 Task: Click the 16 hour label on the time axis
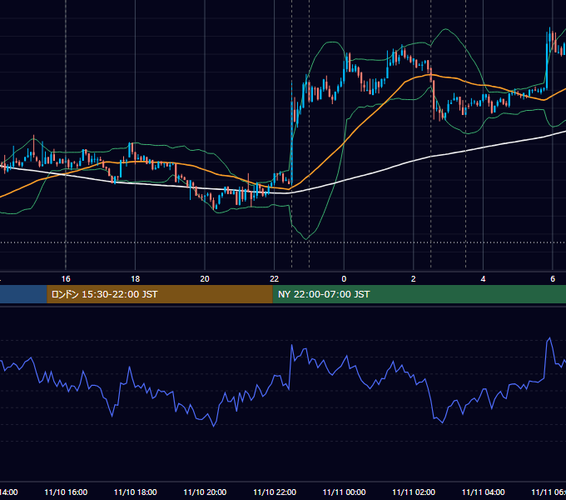[x=66, y=279]
